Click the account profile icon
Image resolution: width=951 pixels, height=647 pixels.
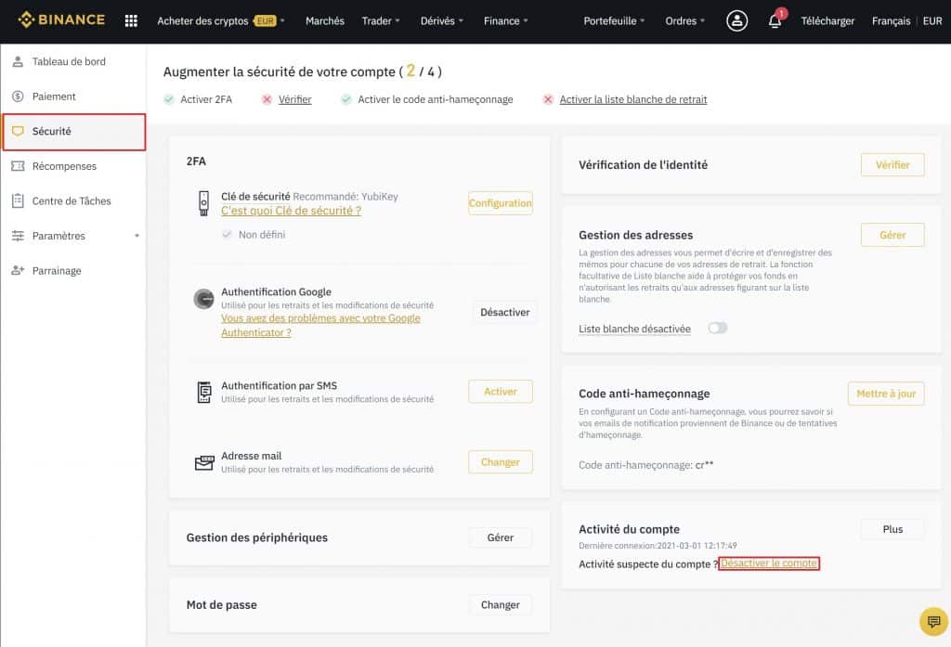click(x=736, y=20)
